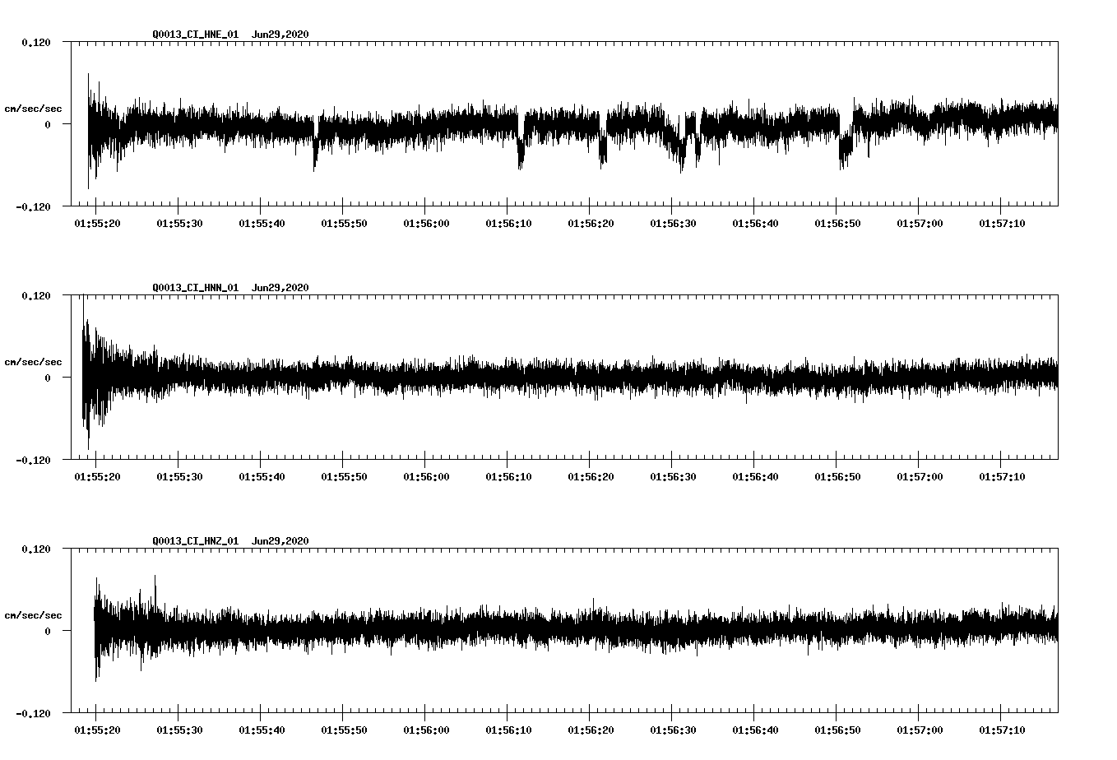Click the 01:57:10 time label on HNZ axis

(1001, 730)
